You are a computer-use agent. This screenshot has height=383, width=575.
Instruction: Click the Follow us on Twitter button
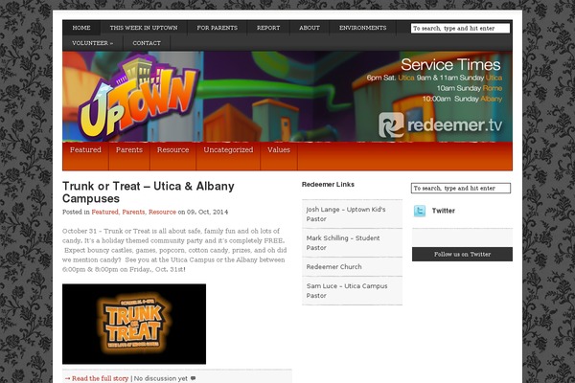click(462, 254)
